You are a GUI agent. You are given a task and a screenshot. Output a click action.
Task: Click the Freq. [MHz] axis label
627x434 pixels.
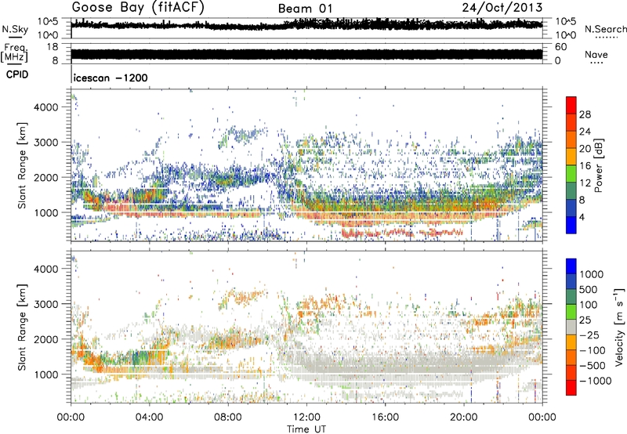[x=14, y=52]
